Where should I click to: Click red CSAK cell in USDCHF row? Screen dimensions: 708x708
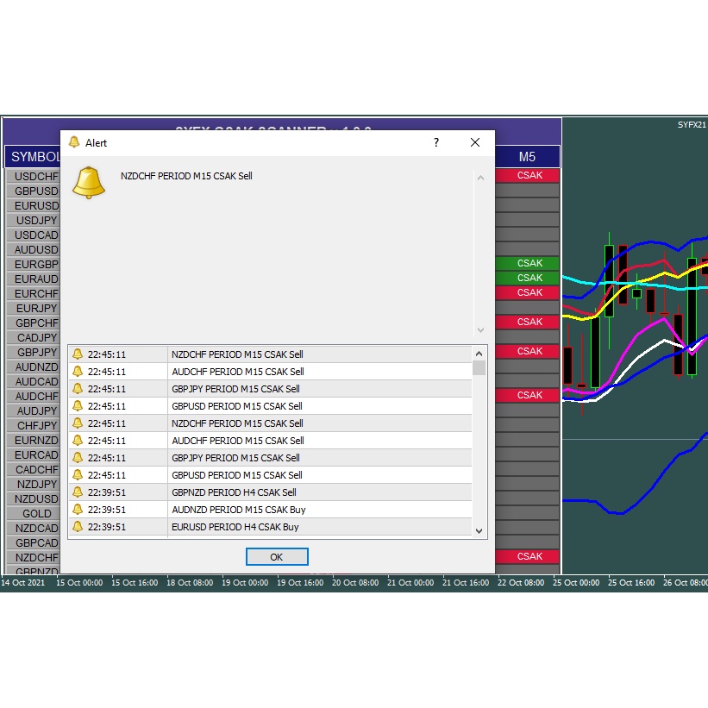pos(529,175)
